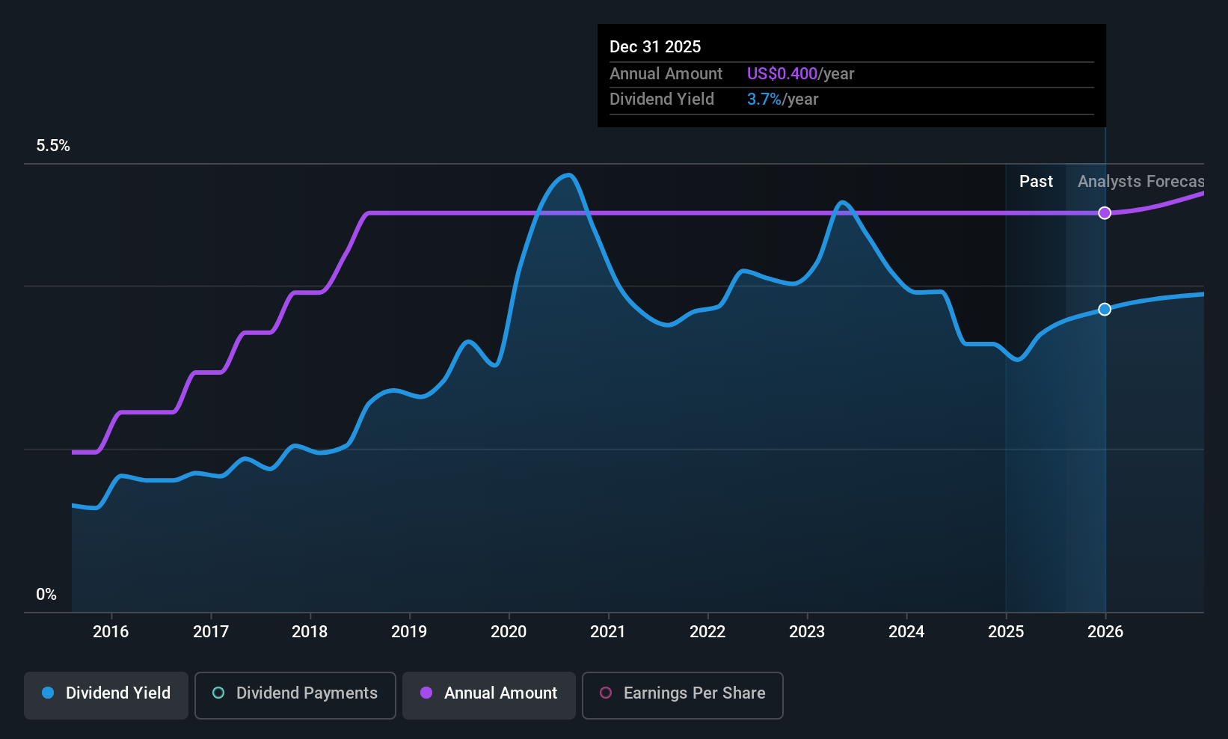Click the purple Annual Amount legend dot
1228x739 pixels.
(x=426, y=693)
